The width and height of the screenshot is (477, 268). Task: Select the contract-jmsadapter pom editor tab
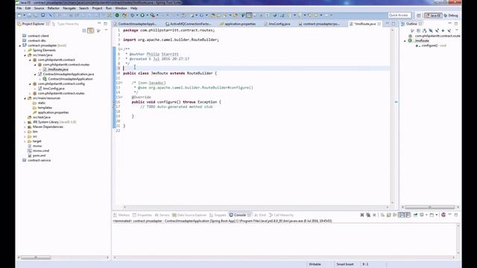(319, 24)
